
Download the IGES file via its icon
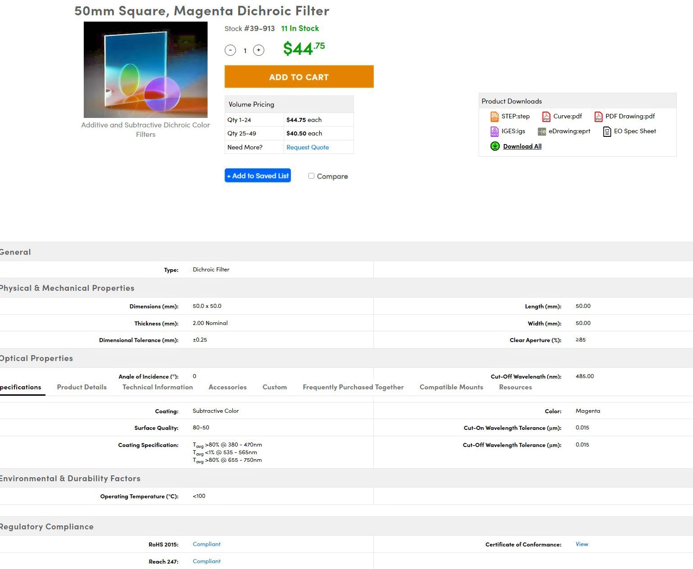(494, 131)
